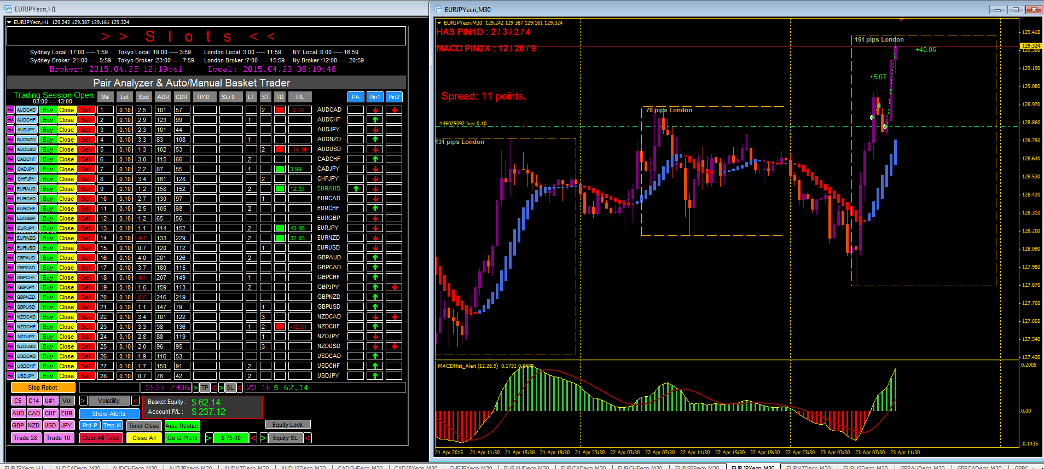Screen dimensions: 1044x469
Task: Click the blue Pin2 column header button
Action: pyautogui.click(x=394, y=97)
